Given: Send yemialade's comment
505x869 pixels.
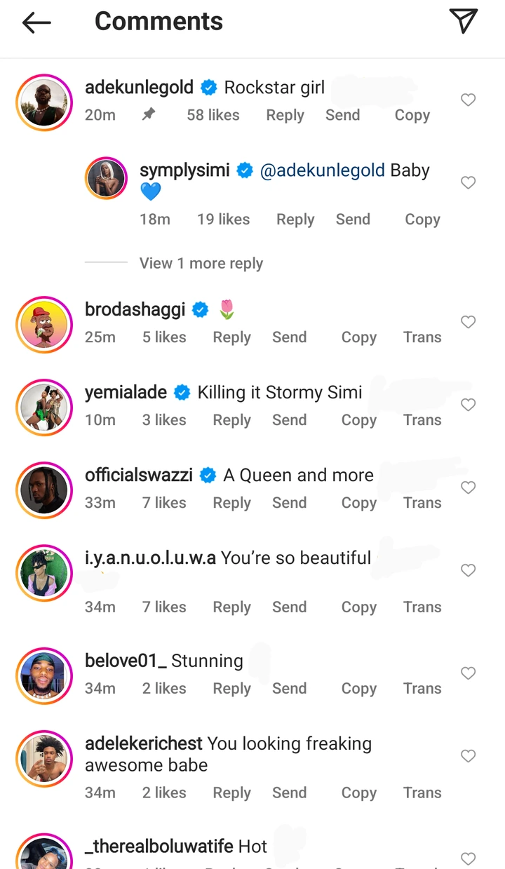Looking at the screenshot, I should pos(289,420).
